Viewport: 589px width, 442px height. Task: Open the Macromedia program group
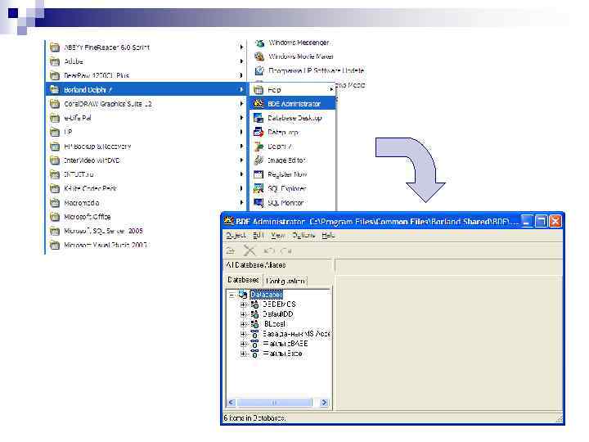point(146,203)
